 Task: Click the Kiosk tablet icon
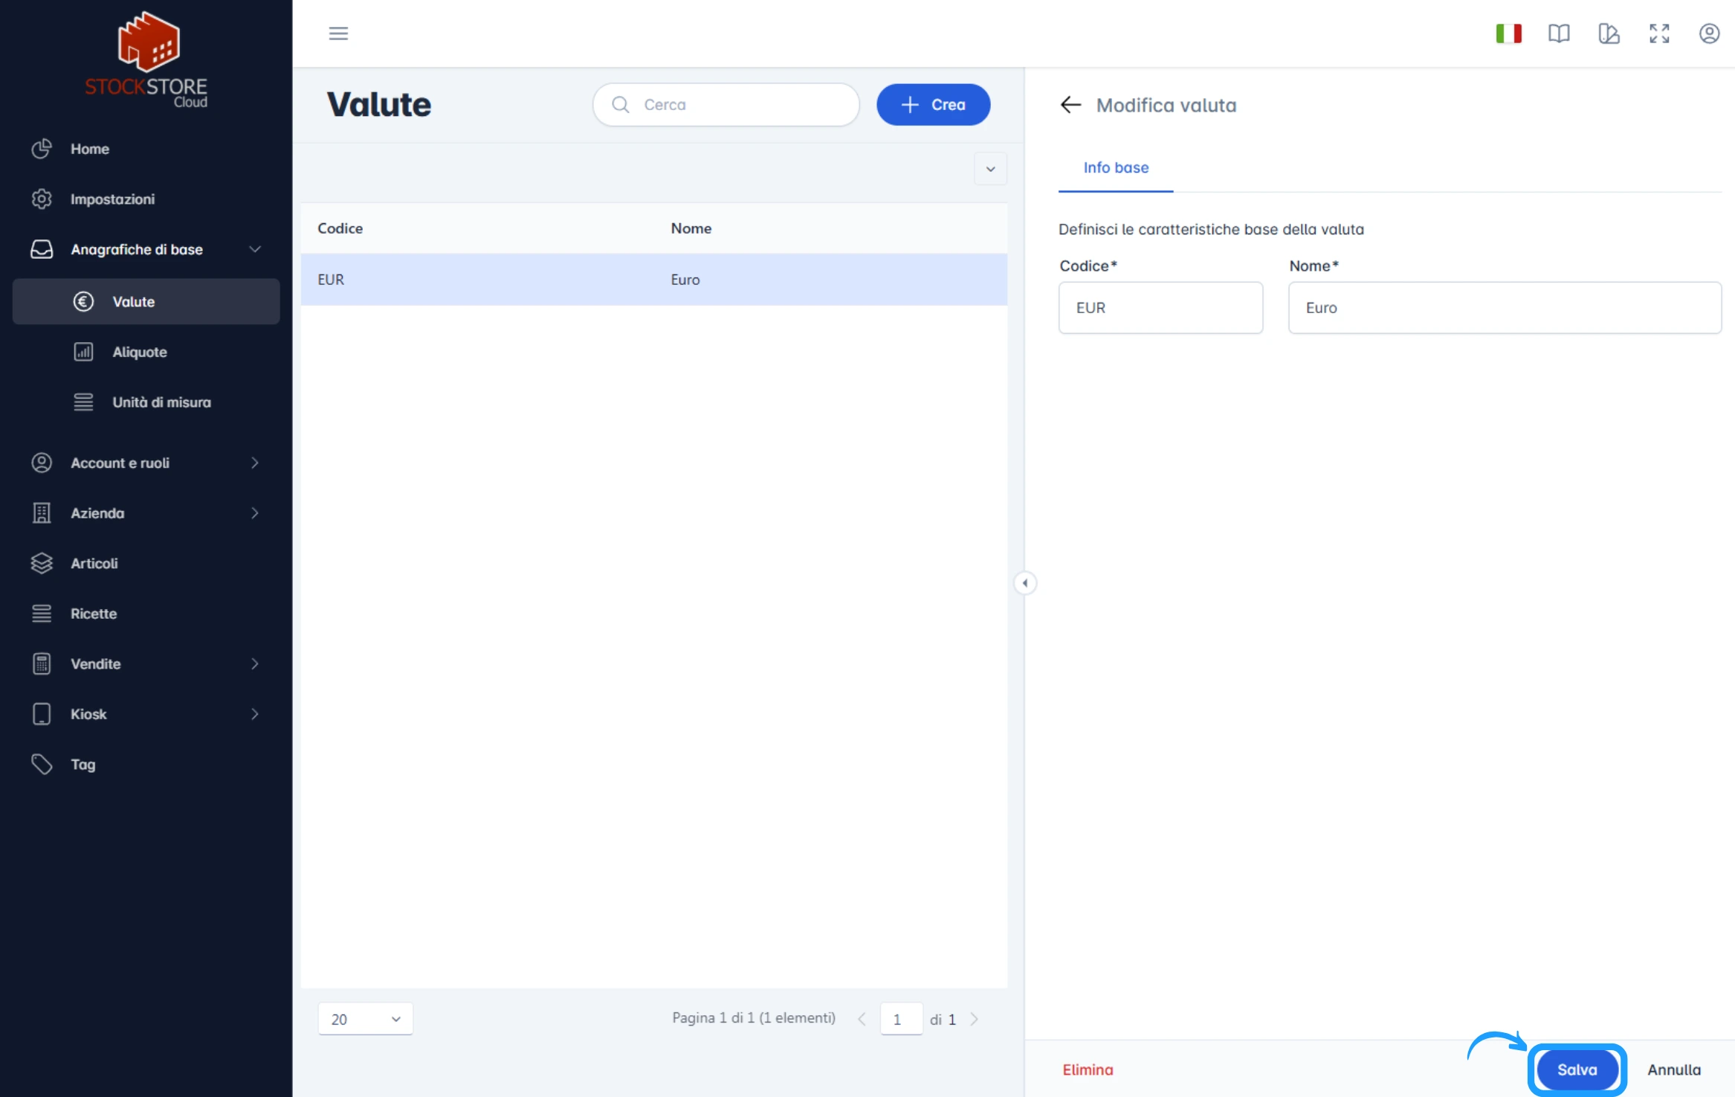pos(42,714)
